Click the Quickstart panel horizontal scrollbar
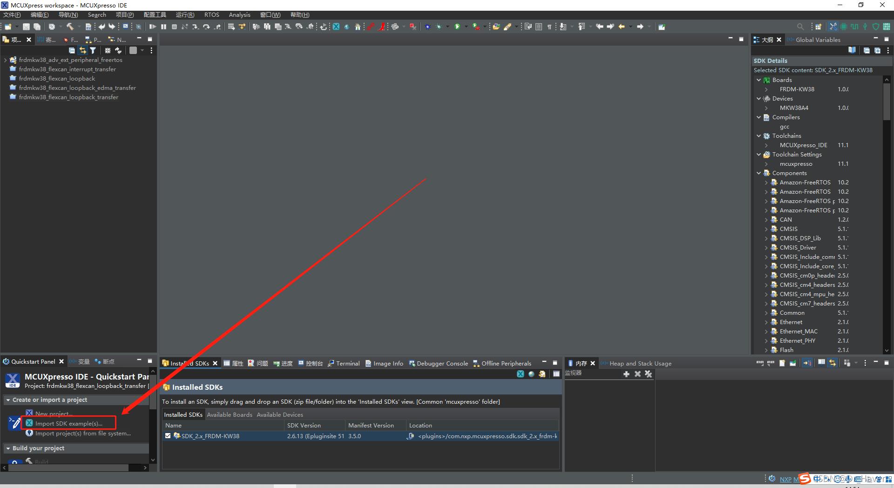This screenshot has height=488, width=894. 68,468
